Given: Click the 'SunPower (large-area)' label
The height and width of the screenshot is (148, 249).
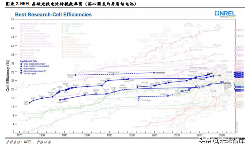Looking at the screenshot, I should click(x=198, y=68).
